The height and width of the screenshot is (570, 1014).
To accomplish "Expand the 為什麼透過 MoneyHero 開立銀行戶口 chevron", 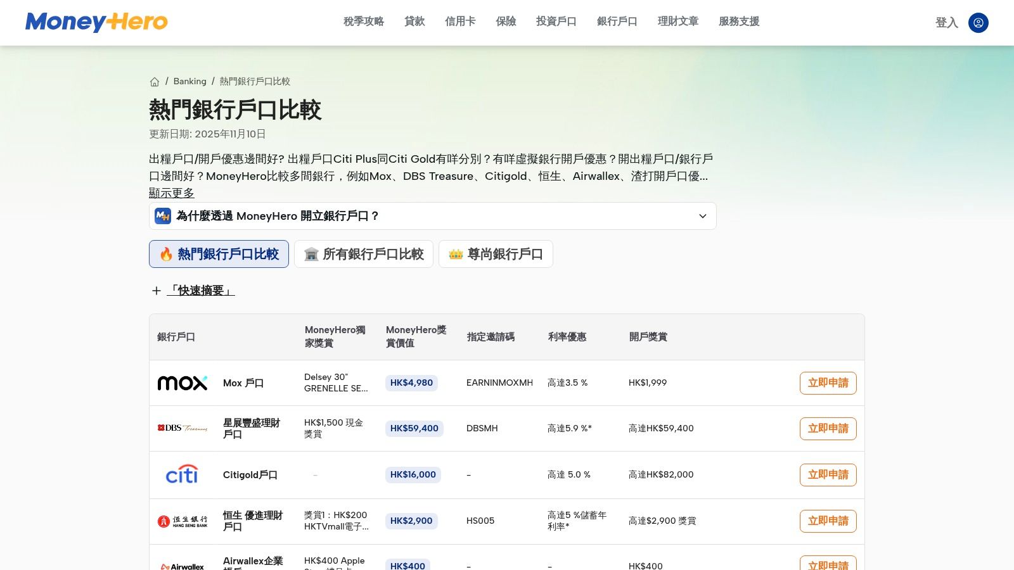I will click(x=702, y=216).
